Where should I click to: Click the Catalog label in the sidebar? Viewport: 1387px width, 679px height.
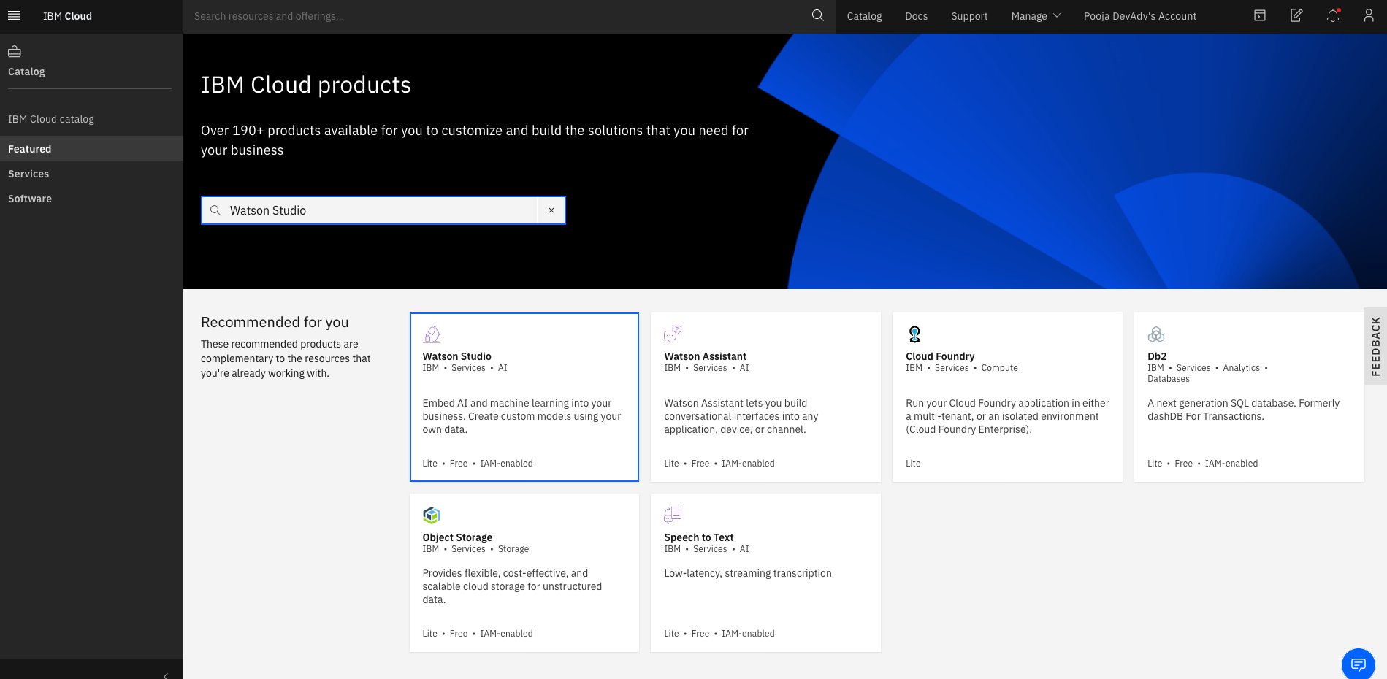(x=26, y=72)
